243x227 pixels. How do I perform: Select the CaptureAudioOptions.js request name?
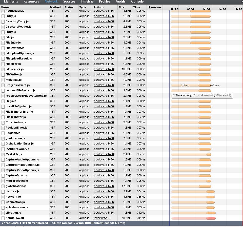(22, 160)
